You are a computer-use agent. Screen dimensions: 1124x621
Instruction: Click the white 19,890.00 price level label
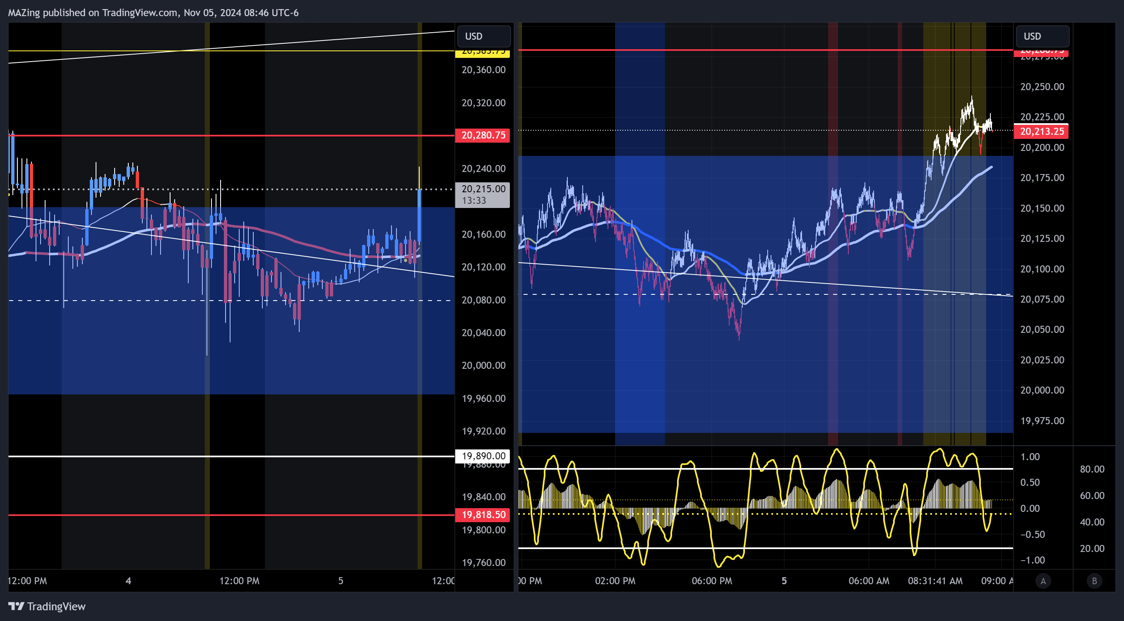click(x=483, y=456)
